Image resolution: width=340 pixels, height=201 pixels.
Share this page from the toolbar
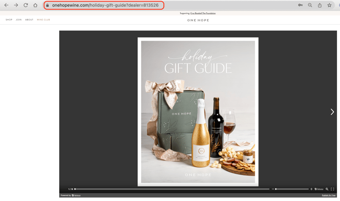pyautogui.click(x=320, y=5)
